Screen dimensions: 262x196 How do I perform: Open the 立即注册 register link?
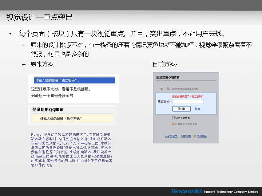pos(186,136)
